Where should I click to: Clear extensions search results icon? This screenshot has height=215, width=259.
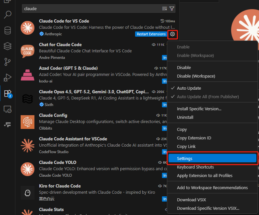click(165, 9)
